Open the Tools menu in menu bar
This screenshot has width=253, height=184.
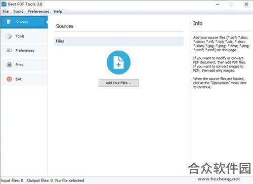click(18, 11)
